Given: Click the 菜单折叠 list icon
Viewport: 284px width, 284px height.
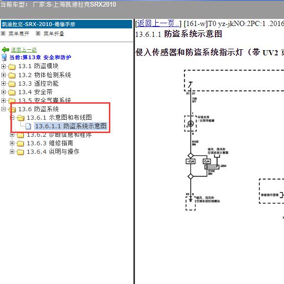Looking at the screenshot, I should 38,34.
